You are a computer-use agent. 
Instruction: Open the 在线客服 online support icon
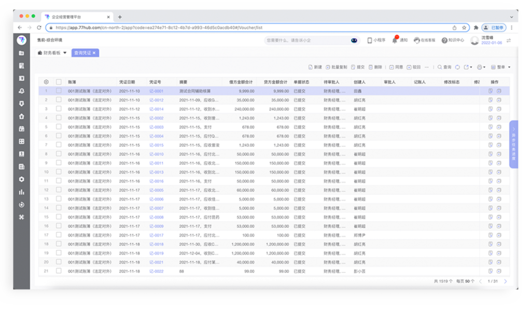coord(416,40)
